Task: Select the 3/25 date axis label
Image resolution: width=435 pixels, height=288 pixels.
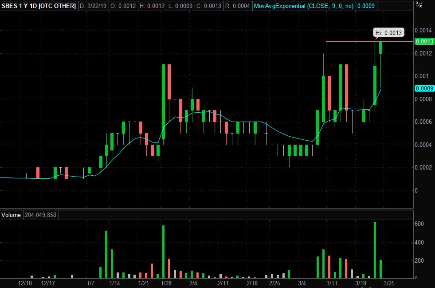Action: tap(389, 284)
